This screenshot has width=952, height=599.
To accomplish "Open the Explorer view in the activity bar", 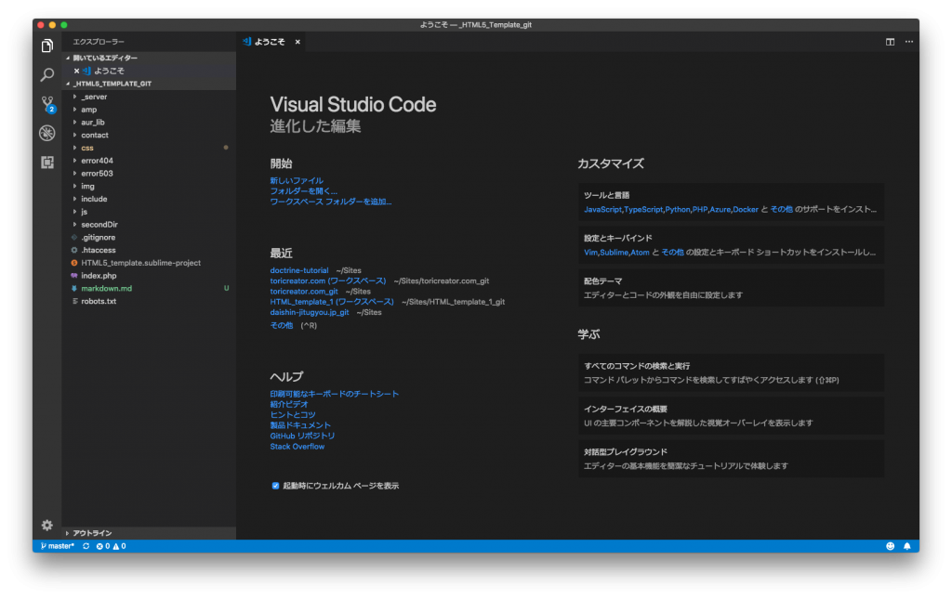I will (x=47, y=46).
